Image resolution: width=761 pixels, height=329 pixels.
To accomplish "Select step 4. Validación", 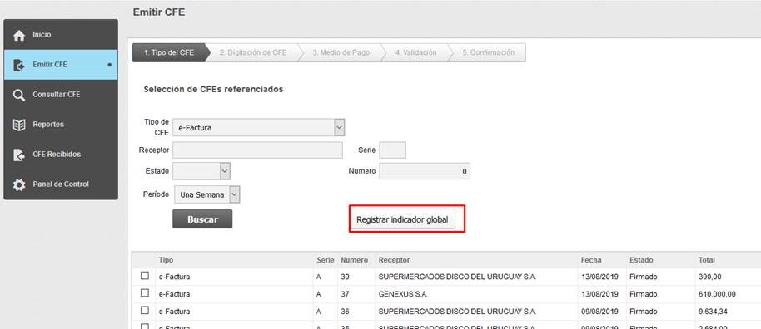I will point(415,53).
